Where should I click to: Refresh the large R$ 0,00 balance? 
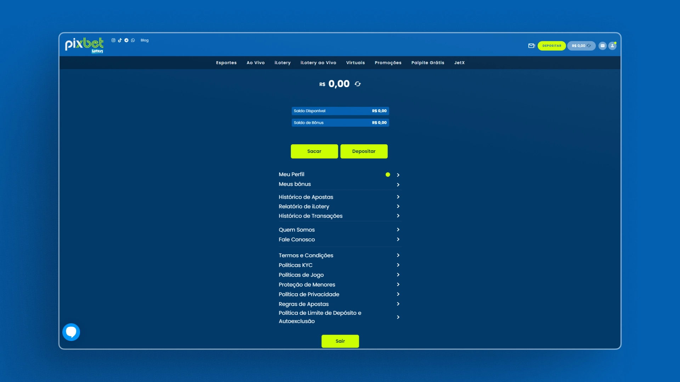[358, 84]
